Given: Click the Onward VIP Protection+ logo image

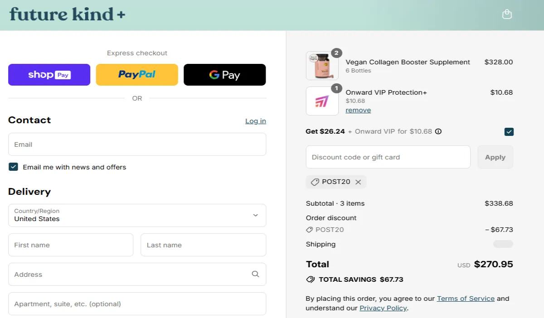Looking at the screenshot, I should point(322,101).
